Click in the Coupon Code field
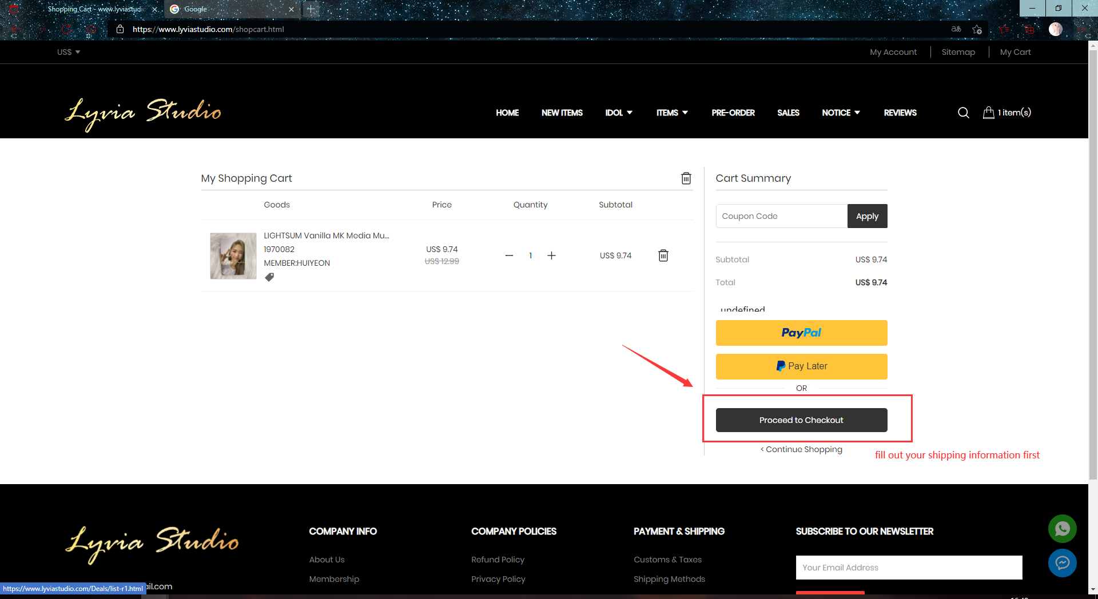Image resolution: width=1098 pixels, height=599 pixels. click(782, 216)
